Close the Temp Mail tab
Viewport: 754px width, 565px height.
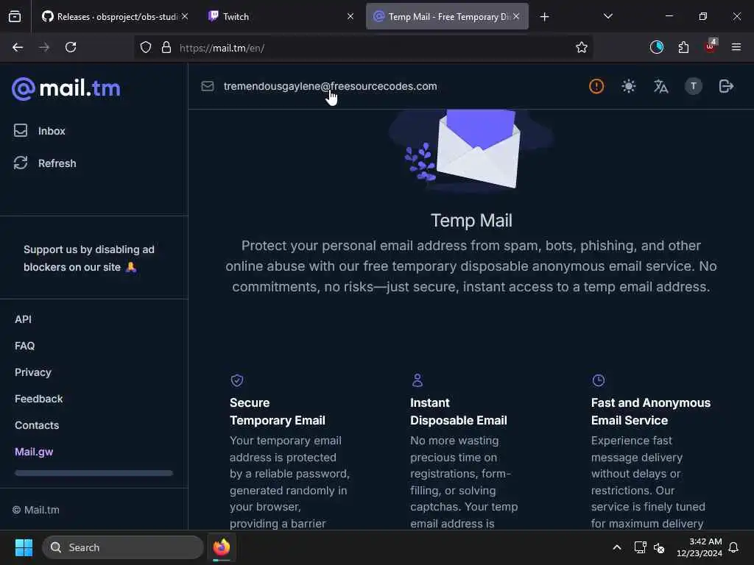click(516, 16)
